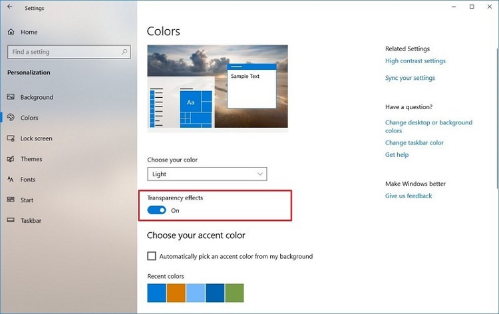Open Themes via its brush icon

click(x=11, y=159)
